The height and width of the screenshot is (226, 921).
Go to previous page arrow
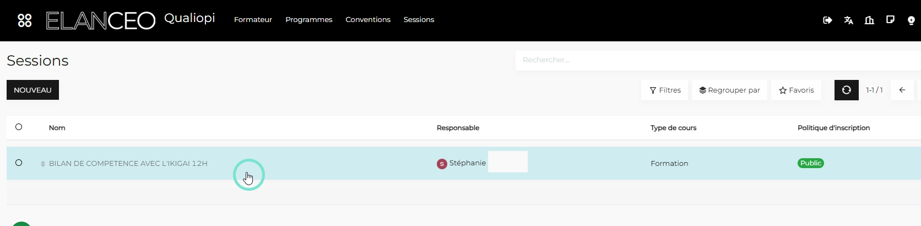point(902,90)
